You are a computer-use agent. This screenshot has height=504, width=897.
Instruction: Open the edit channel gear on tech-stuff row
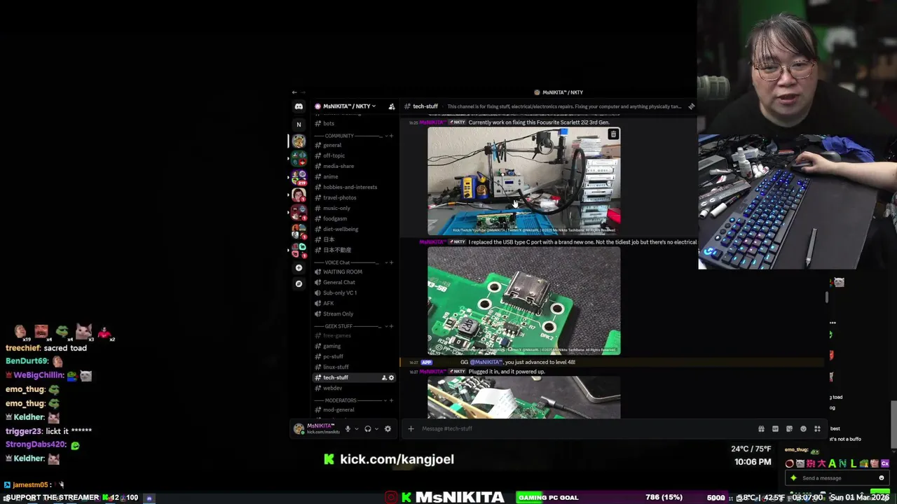pos(391,378)
